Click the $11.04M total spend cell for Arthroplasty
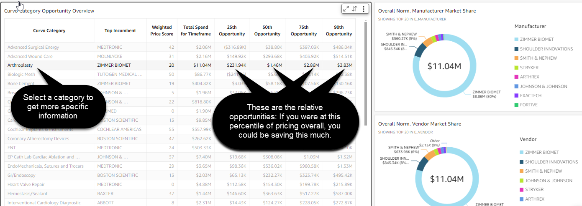Screen dimensions: 582x206 pyautogui.click(x=202, y=65)
